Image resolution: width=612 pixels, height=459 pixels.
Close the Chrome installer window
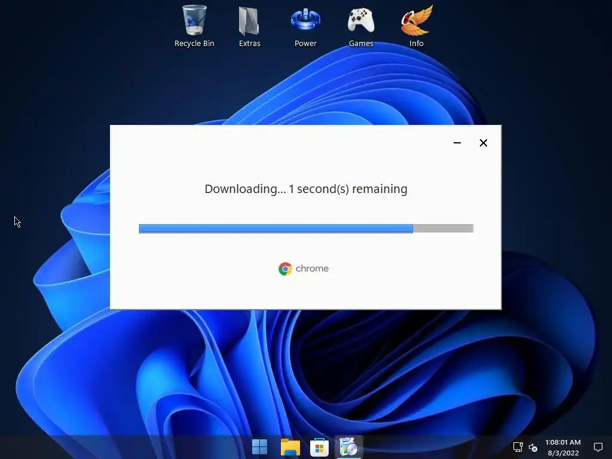pos(483,143)
